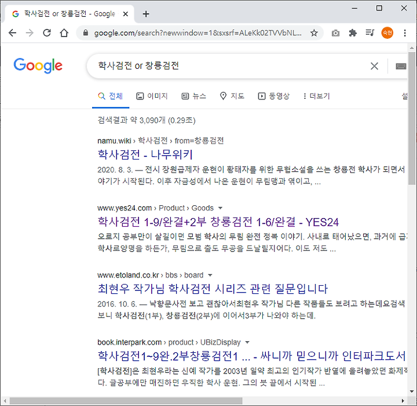Open 최현우 작가님 학사검전 시리즈 질문 result
Screen dimensions: 417x406
[213, 289]
